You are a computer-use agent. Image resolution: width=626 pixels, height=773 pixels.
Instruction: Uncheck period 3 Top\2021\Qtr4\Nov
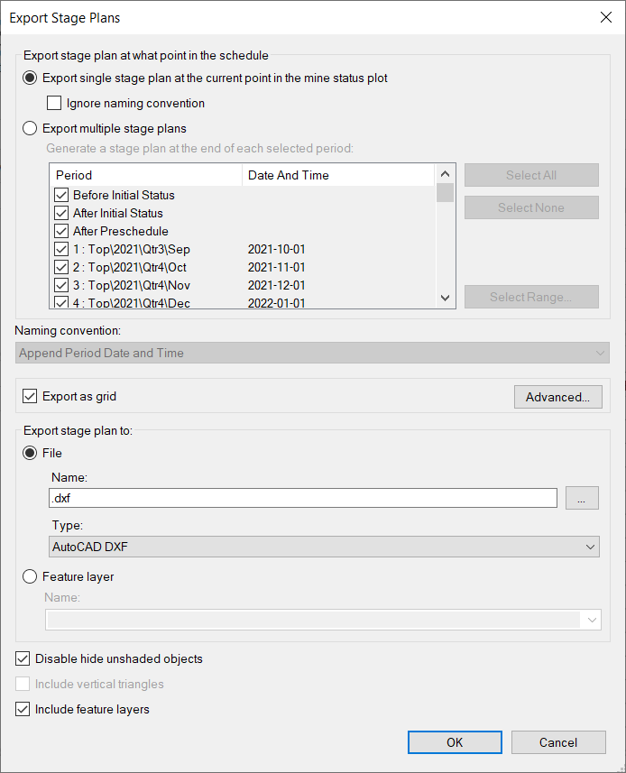61,285
